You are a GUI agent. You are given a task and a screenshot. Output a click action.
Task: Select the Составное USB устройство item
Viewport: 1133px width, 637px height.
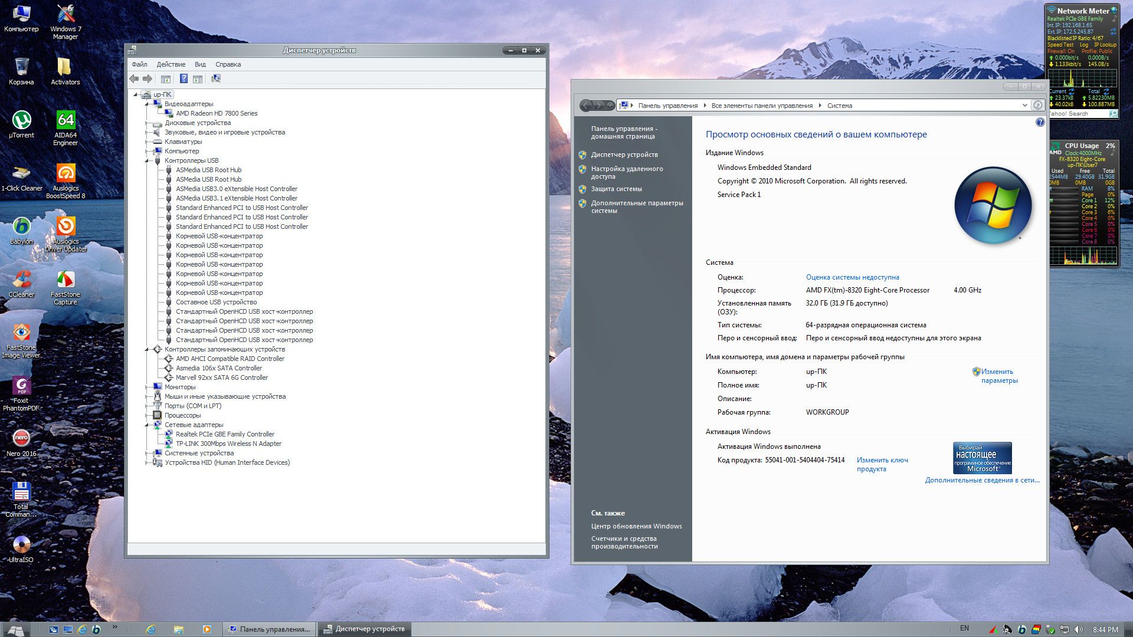[x=216, y=302]
